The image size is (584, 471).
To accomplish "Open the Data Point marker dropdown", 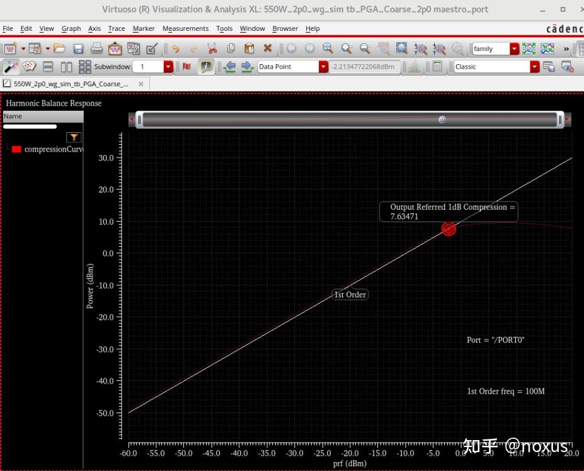I will [324, 66].
